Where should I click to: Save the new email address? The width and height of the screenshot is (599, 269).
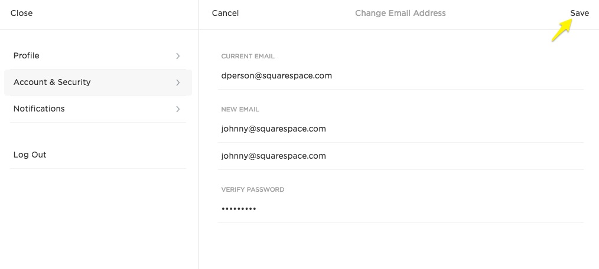click(580, 13)
